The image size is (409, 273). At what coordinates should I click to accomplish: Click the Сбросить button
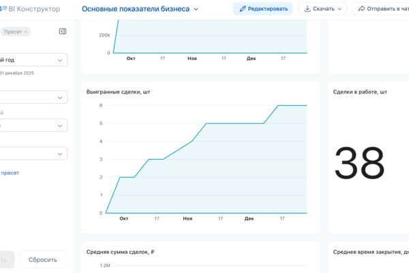point(43,259)
